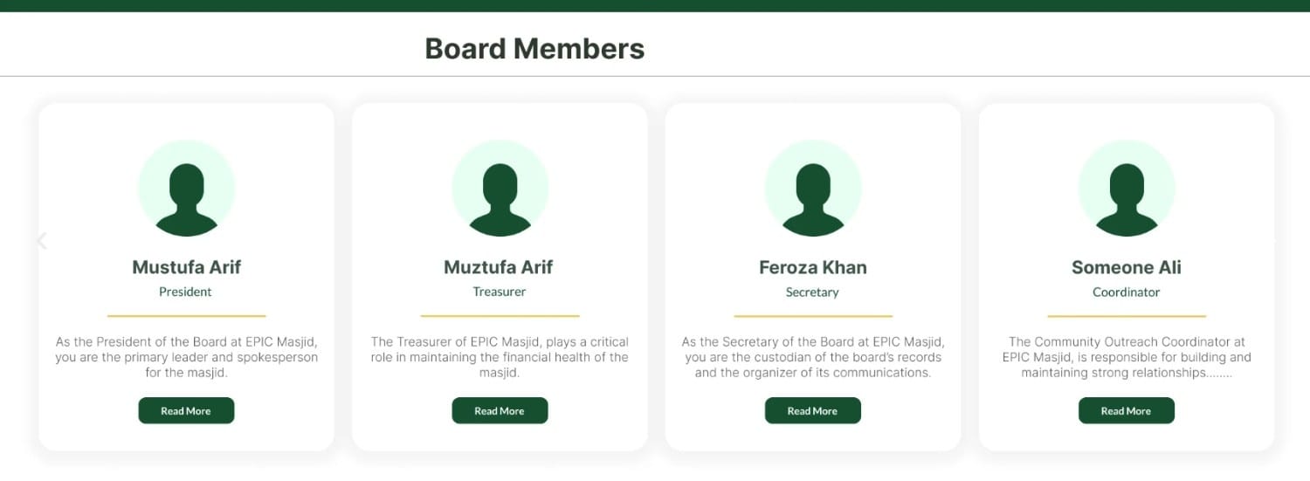Click the Treasurer's financial health description
The width and height of the screenshot is (1310, 481).
[500, 357]
